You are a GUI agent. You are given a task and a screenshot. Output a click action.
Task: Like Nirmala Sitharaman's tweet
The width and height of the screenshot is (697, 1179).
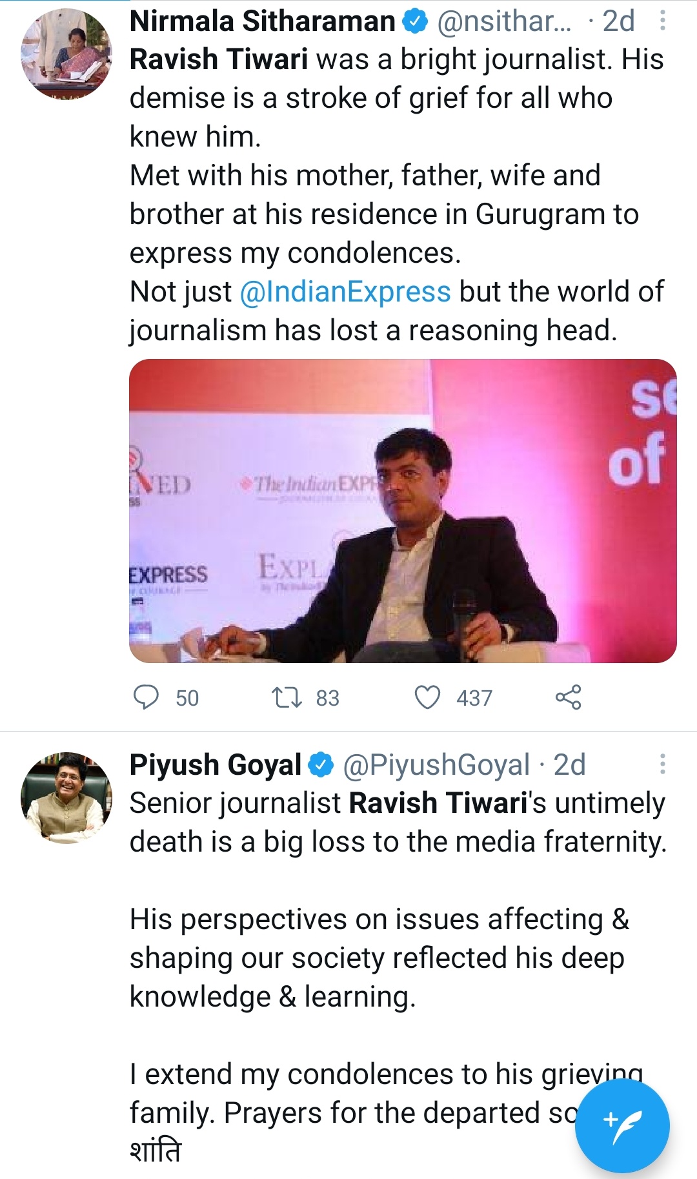point(427,697)
